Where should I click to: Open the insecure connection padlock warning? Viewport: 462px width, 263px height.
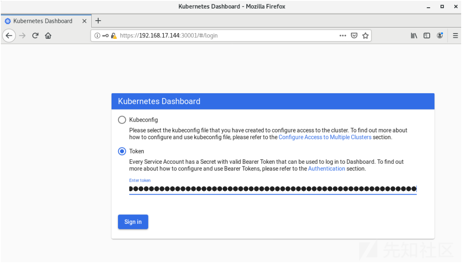tap(114, 36)
